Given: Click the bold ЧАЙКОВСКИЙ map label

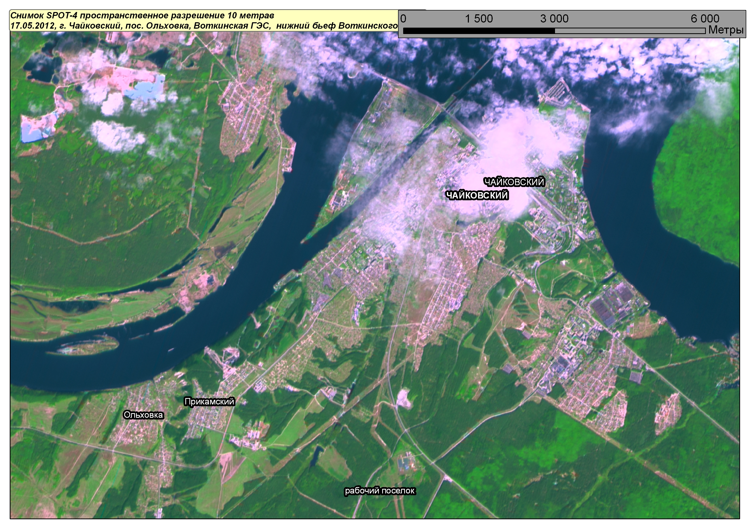Looking at the screenshot, I should click(x=477, y=195).
